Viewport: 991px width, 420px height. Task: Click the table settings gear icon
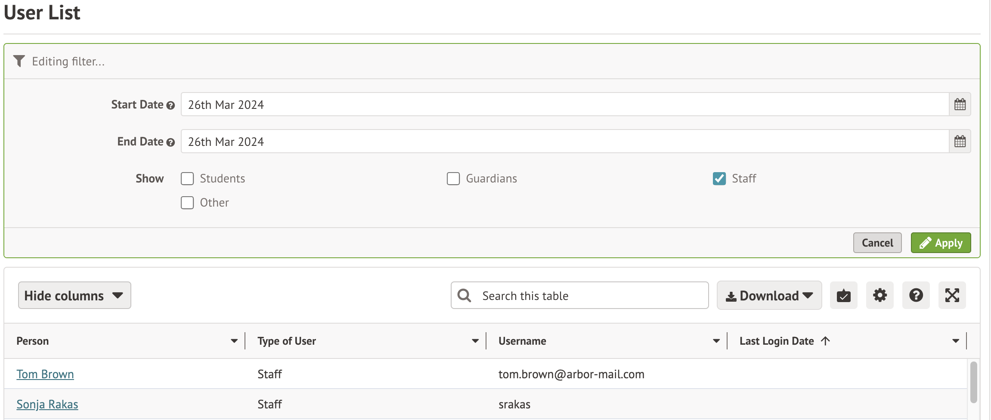(880, 296)
